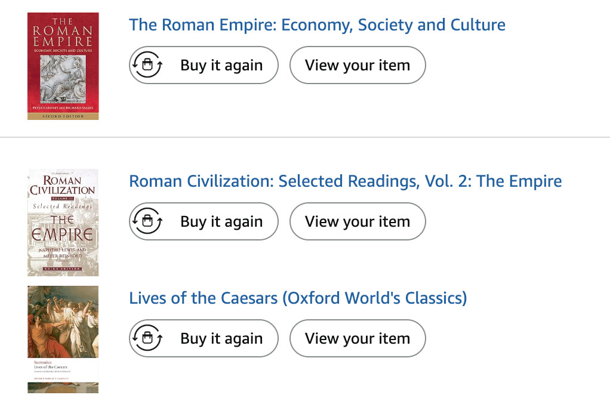
Task: View your item for The Roman Empire
Action: [357, 65]
